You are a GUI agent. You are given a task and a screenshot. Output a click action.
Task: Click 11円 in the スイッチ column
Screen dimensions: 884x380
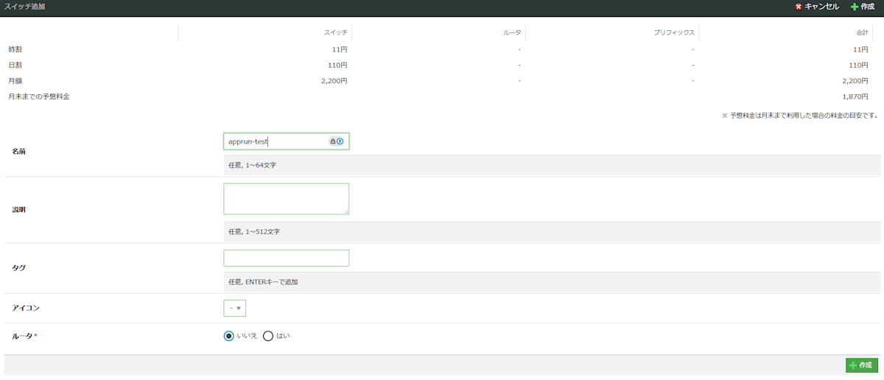click(340, 49)
